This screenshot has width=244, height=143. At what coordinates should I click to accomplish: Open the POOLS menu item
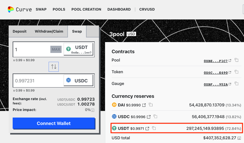pyautogui.click(x=59, y=9)
